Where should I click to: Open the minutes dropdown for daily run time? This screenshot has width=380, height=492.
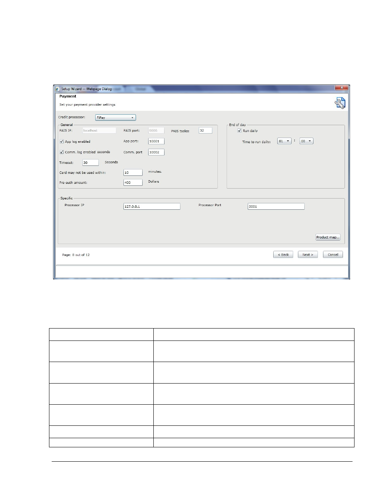306,141
